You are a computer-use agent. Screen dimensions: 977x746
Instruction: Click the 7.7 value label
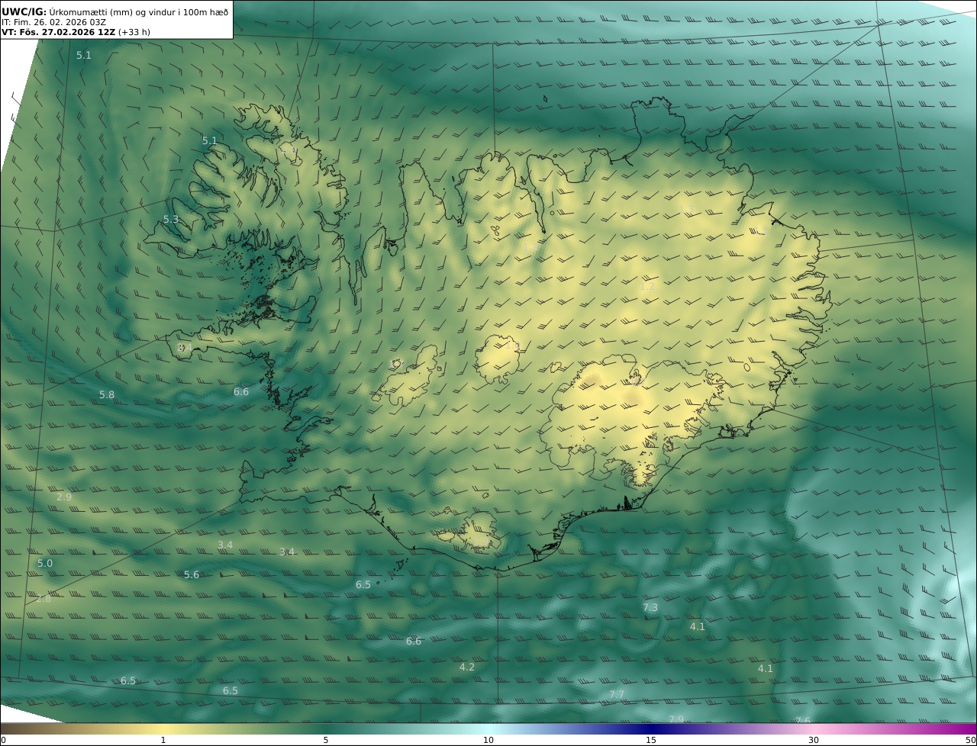617,694
